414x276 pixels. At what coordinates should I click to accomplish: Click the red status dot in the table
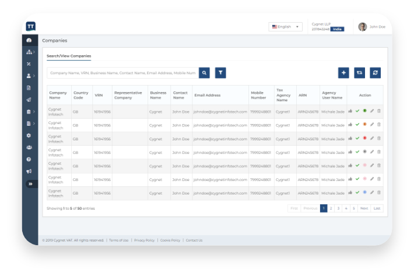pyautogui.click(x=364, y=138)
